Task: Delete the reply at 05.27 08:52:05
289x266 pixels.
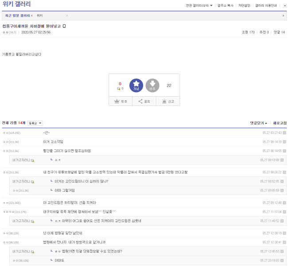Action: [282, 181]
